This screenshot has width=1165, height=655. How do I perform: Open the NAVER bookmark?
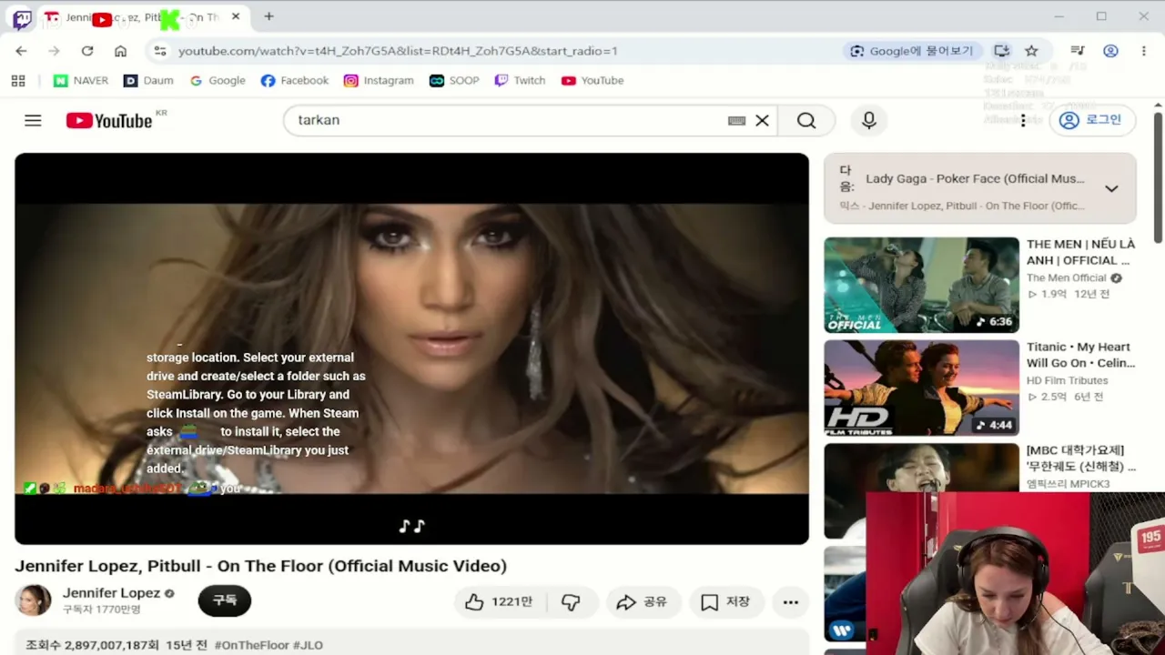tap(81, 81)
